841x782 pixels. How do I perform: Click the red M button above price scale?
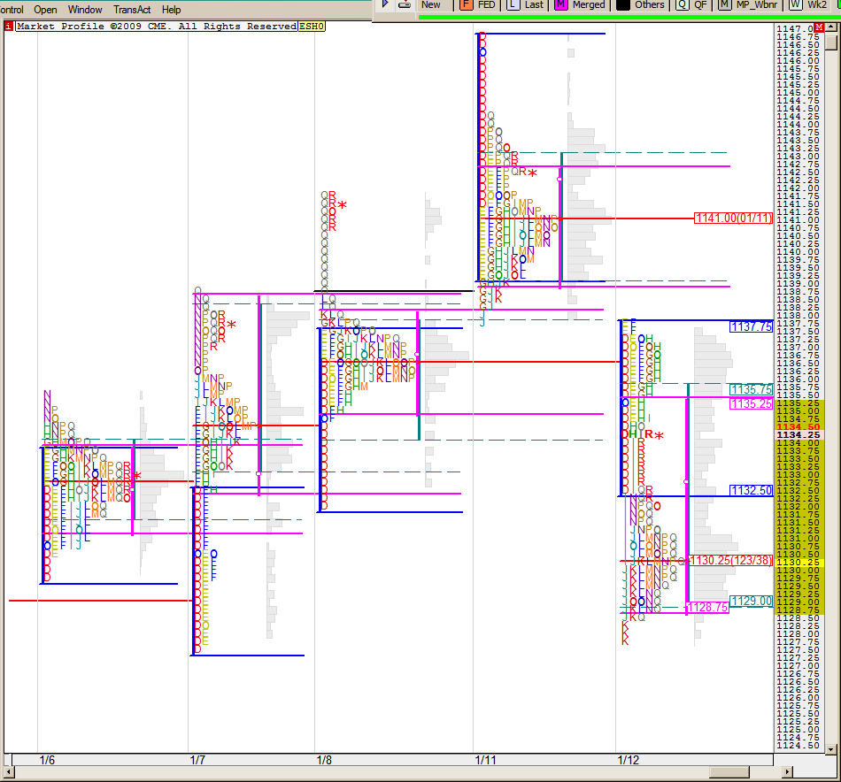[x=820, y=28]
